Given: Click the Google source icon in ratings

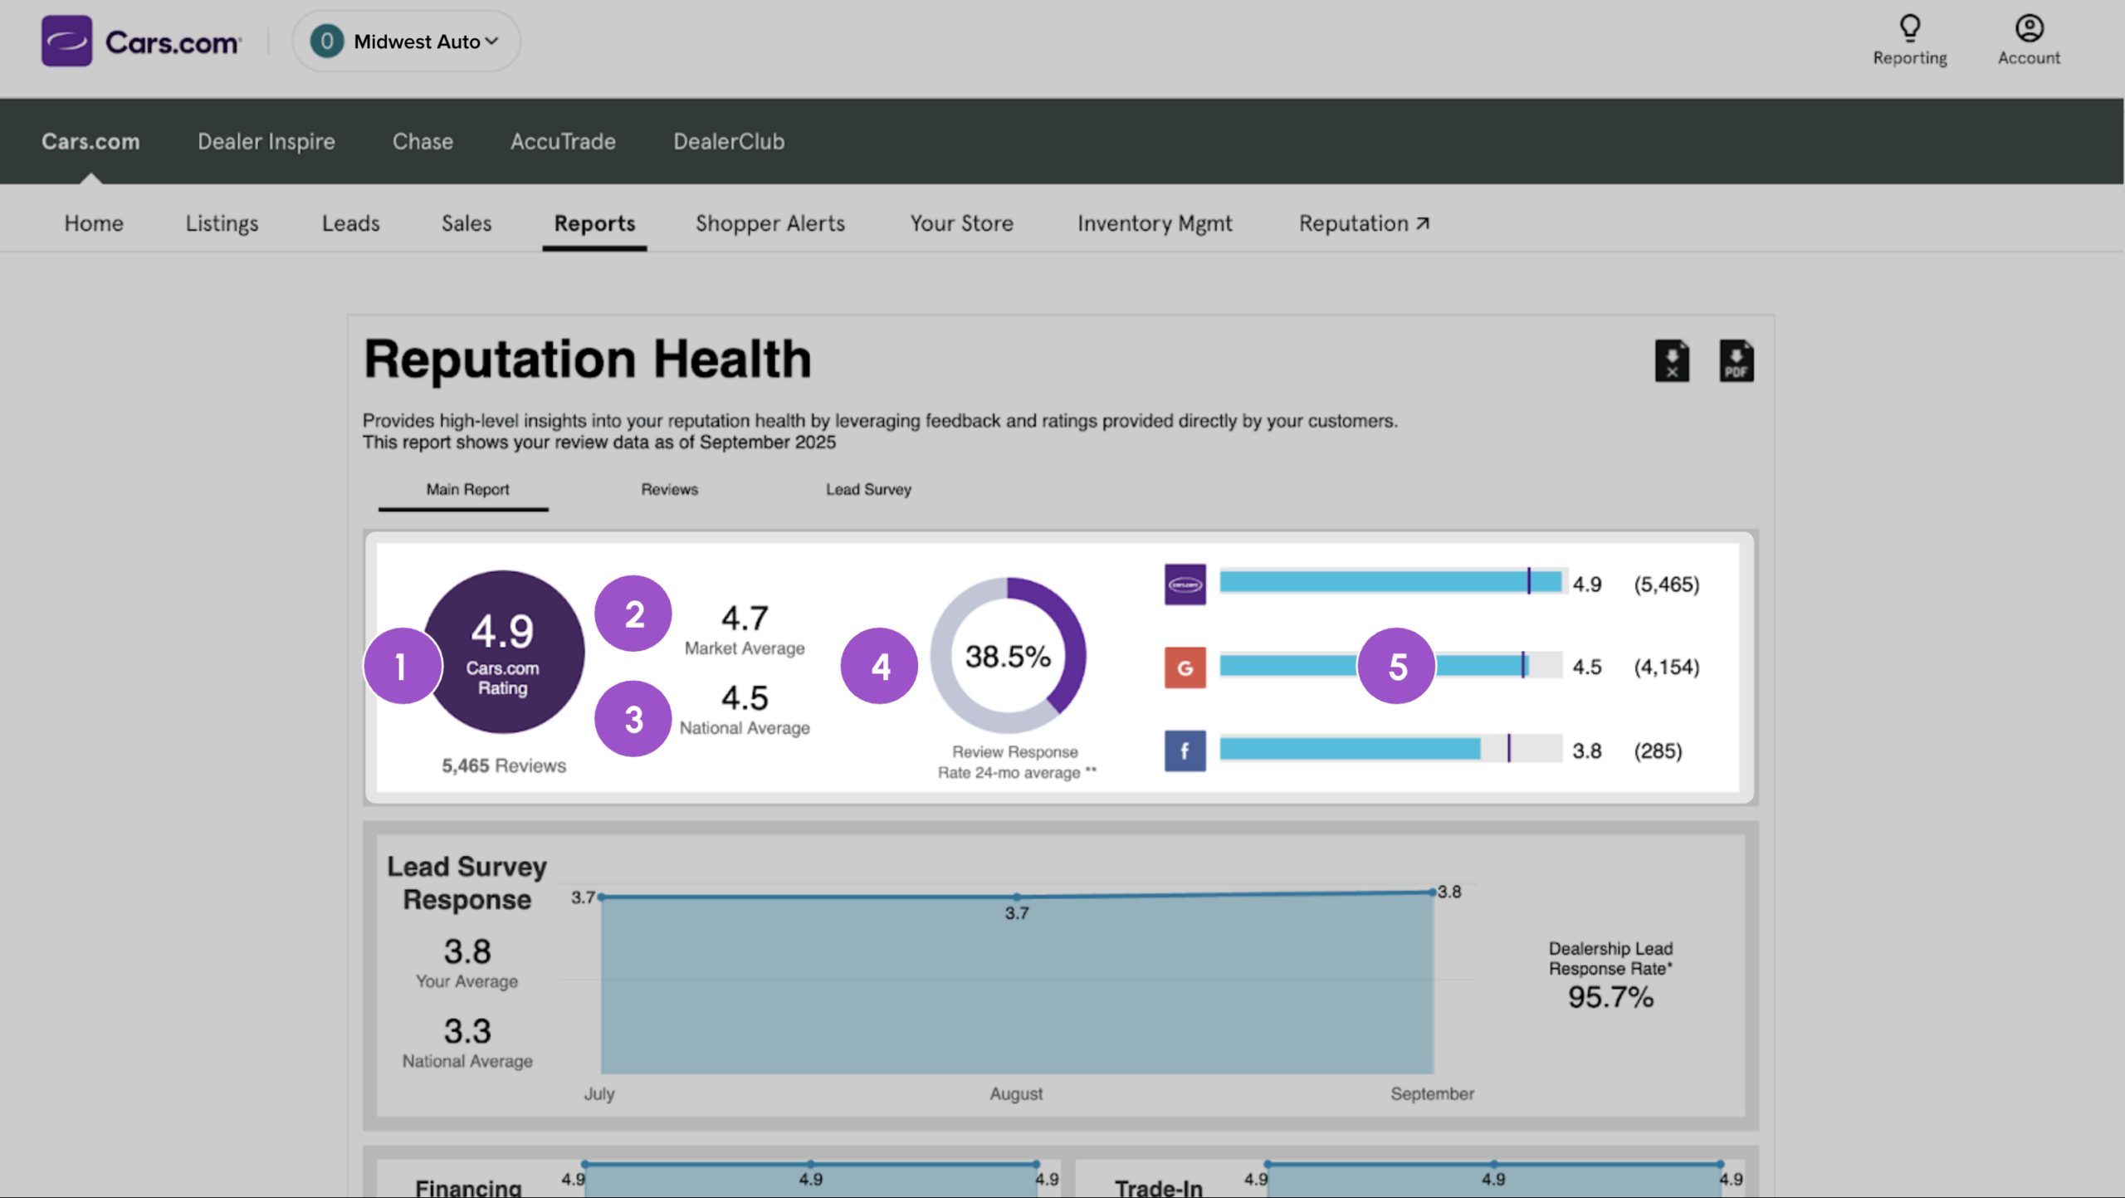Looking at the screenshot, I should (x=1185, y=667).
